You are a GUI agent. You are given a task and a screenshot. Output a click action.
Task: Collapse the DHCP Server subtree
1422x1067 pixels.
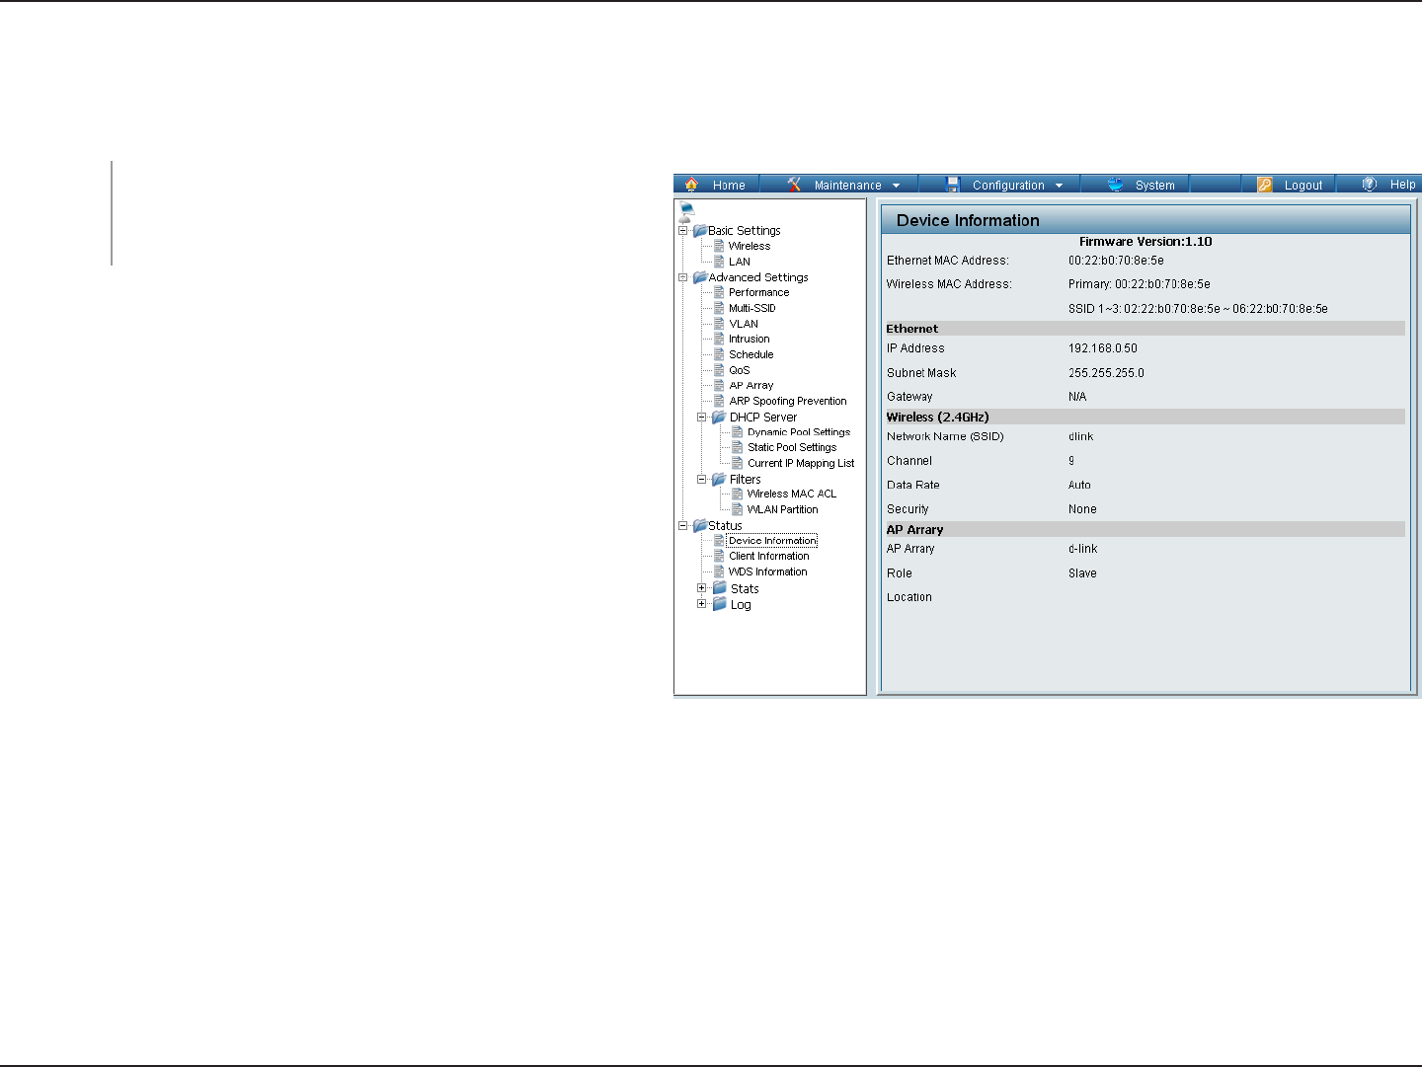(x=702, y=417)
